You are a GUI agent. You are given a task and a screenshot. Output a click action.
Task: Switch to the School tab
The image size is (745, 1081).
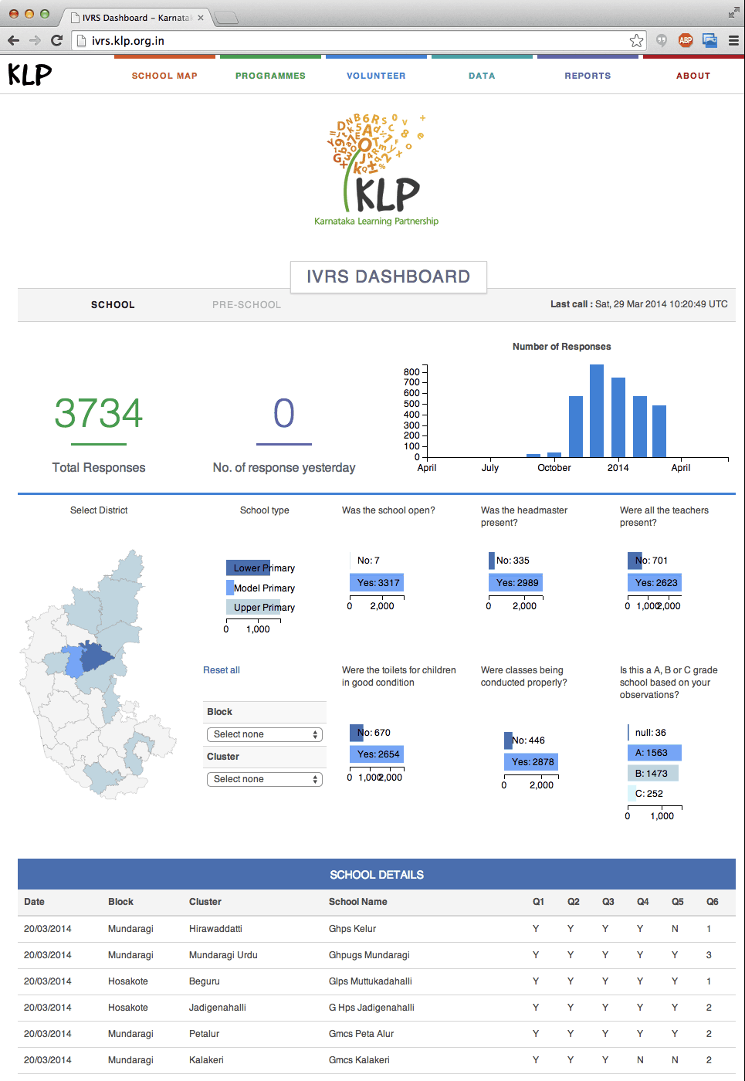click(x=113, y=305)
